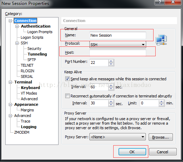Open Logging settings
The width and height of the screenshot is (183, 162).
point(29,127)
